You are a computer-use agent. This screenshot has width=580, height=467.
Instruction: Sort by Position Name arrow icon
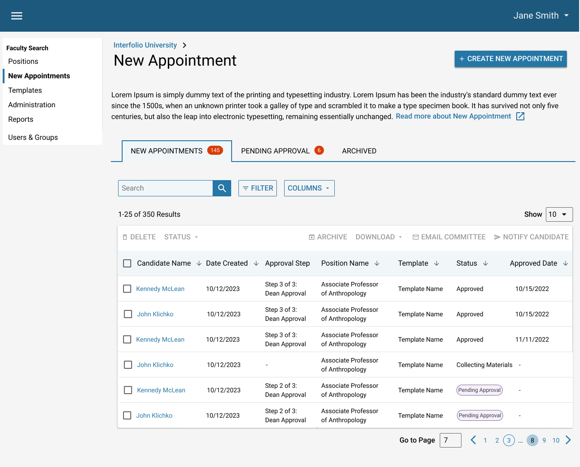(x=377, y=263)
